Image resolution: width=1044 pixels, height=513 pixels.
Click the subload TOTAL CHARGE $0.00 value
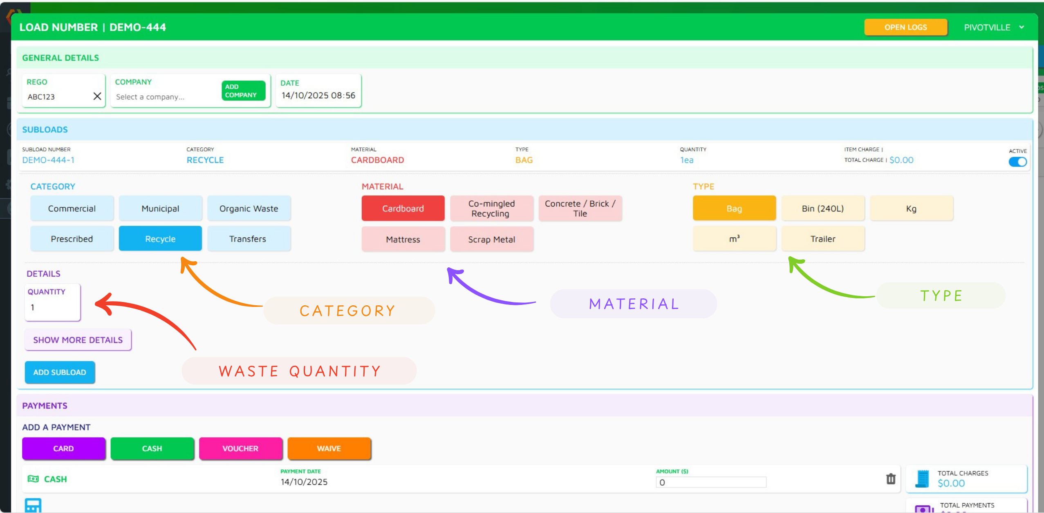pyautogui.click(x=901, y=160)
